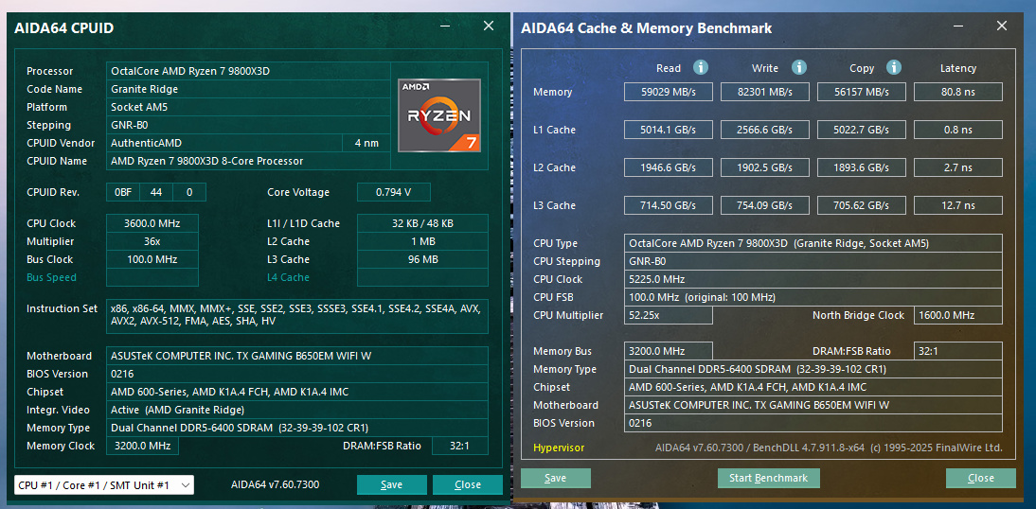Click the North Bridge Clock value 1600.0 MHz
Image resolution: width=1036 pixels, height=509 pixels.
(958, 316)
